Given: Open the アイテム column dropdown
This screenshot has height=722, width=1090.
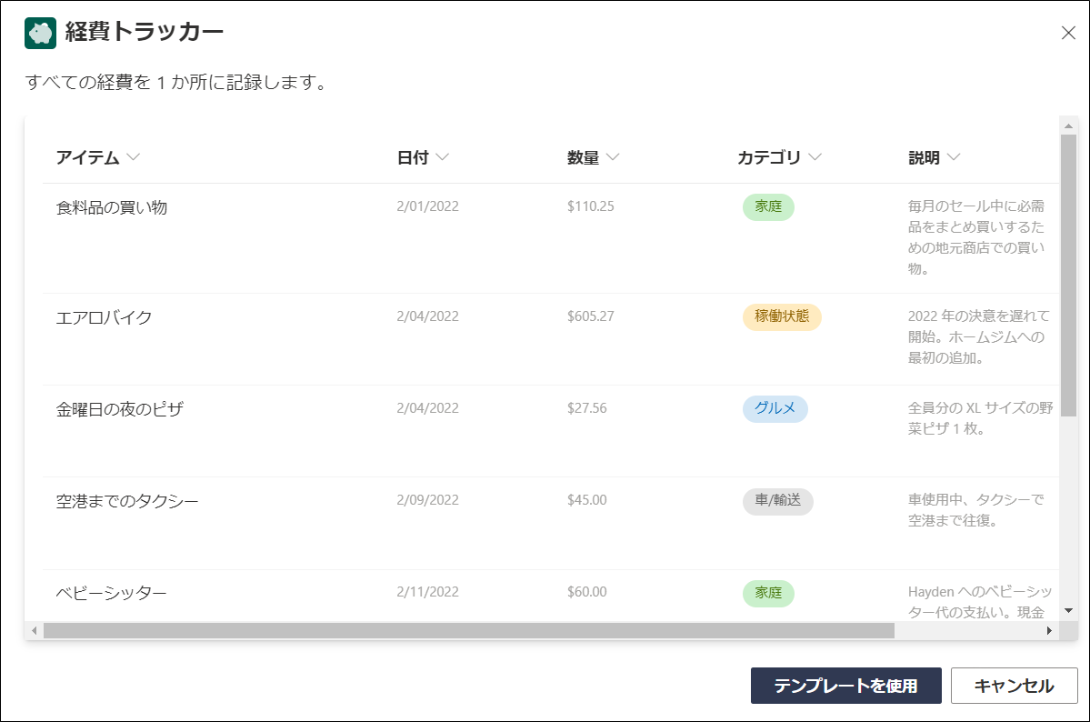Looking at the screenshot, I should coord(134,157).
